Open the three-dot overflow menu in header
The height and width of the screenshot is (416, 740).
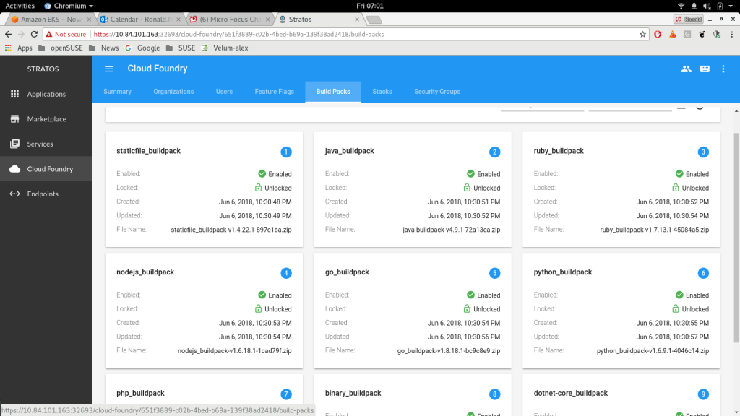723,69
